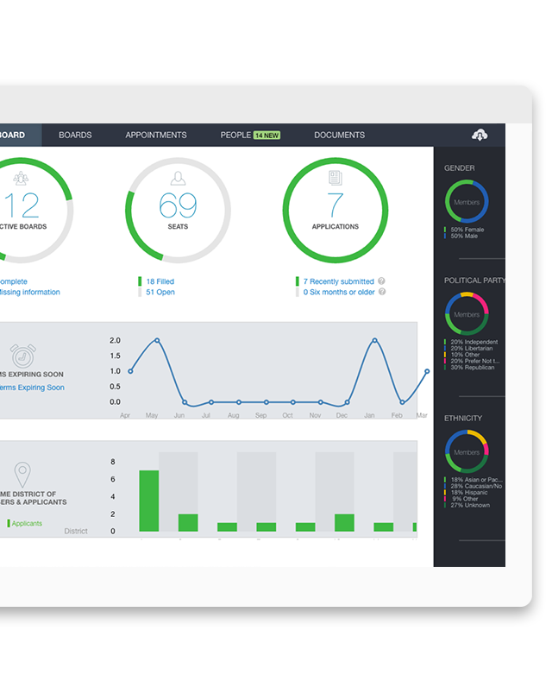This screenshot has width=552, height=700.
Task: Click the cloud download icon in navbar
Action: coord(480,135)
